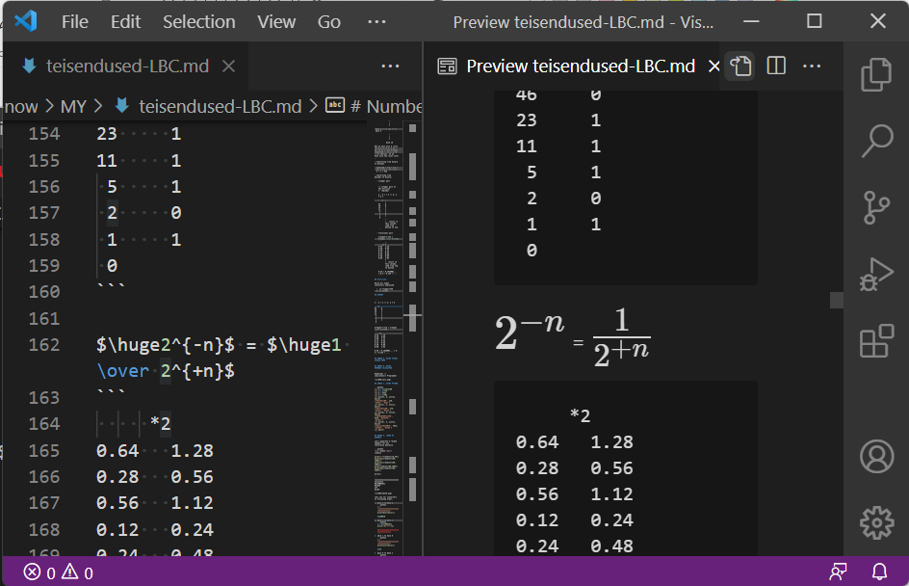The width and height of the screenshot is (909, 586).
Task: Open the feedback icon in status bar
Action: click(838, 573)
